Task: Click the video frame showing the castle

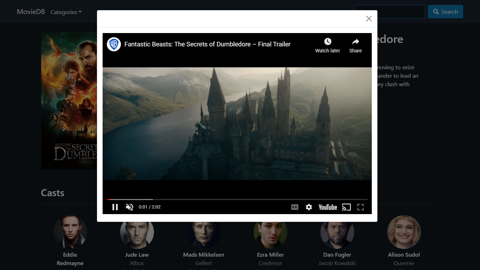Action: click(x=237, y=123)
